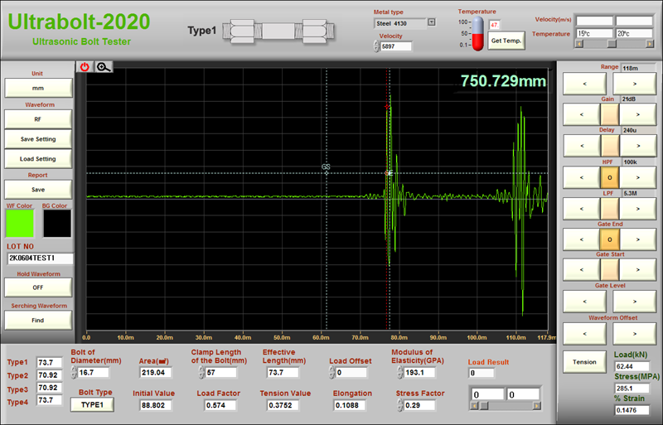Move Gate Start left with arrow
This screenshot has width=663, height=425.
(x=582, y=269)
